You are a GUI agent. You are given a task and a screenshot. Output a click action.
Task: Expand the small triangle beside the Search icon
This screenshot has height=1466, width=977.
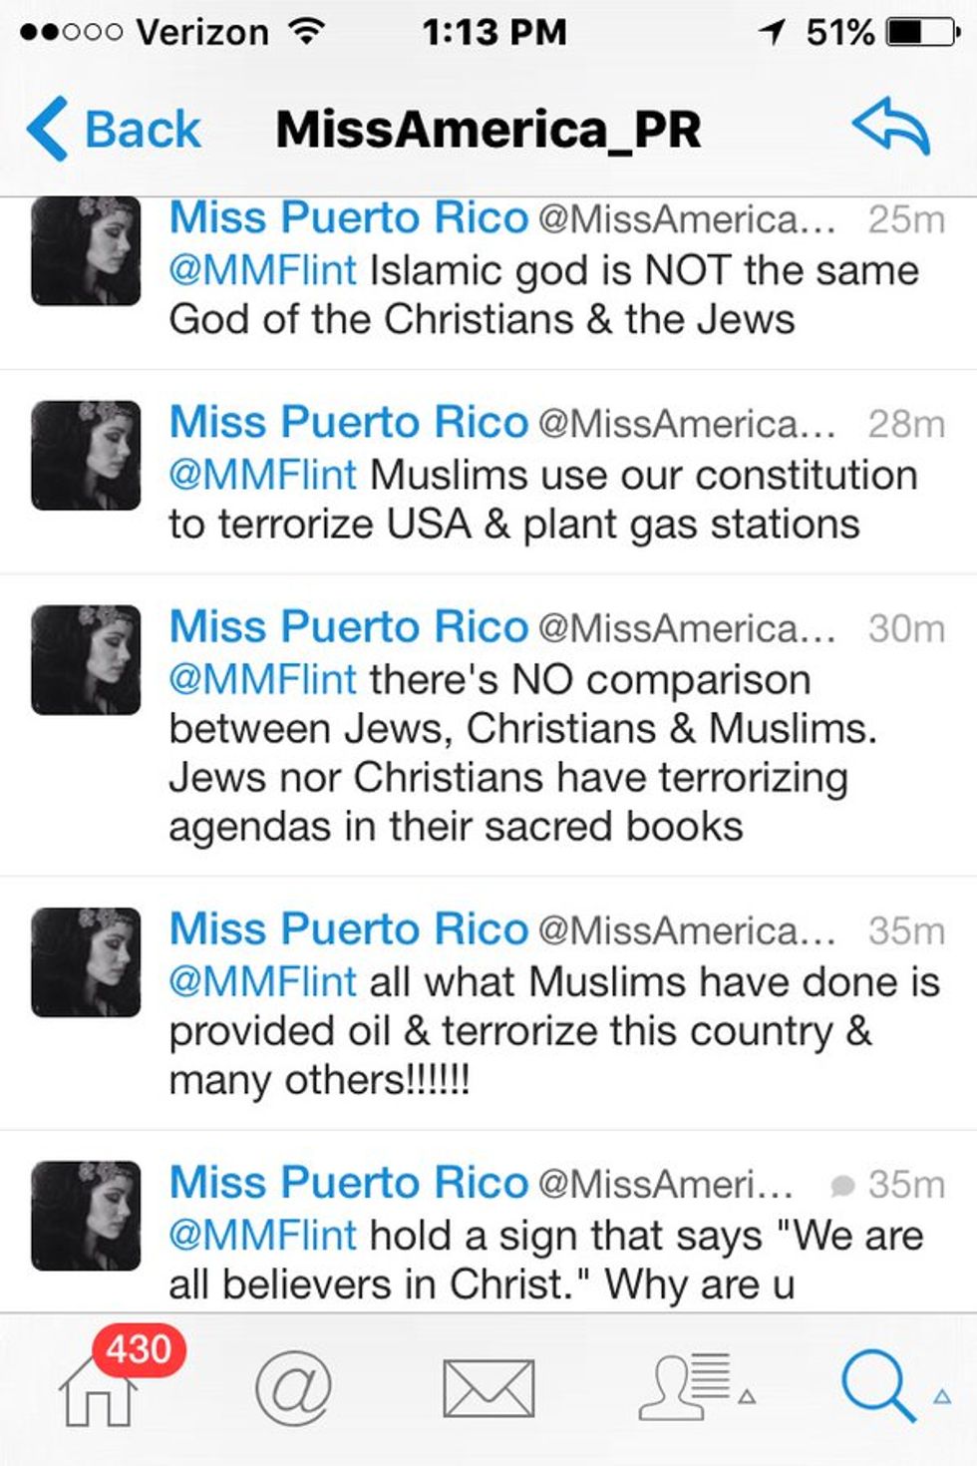pos(942,1397)
